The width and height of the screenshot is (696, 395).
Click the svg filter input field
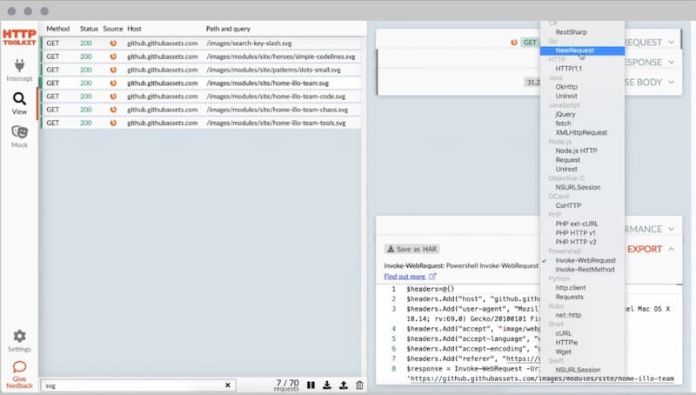point(137,385)
